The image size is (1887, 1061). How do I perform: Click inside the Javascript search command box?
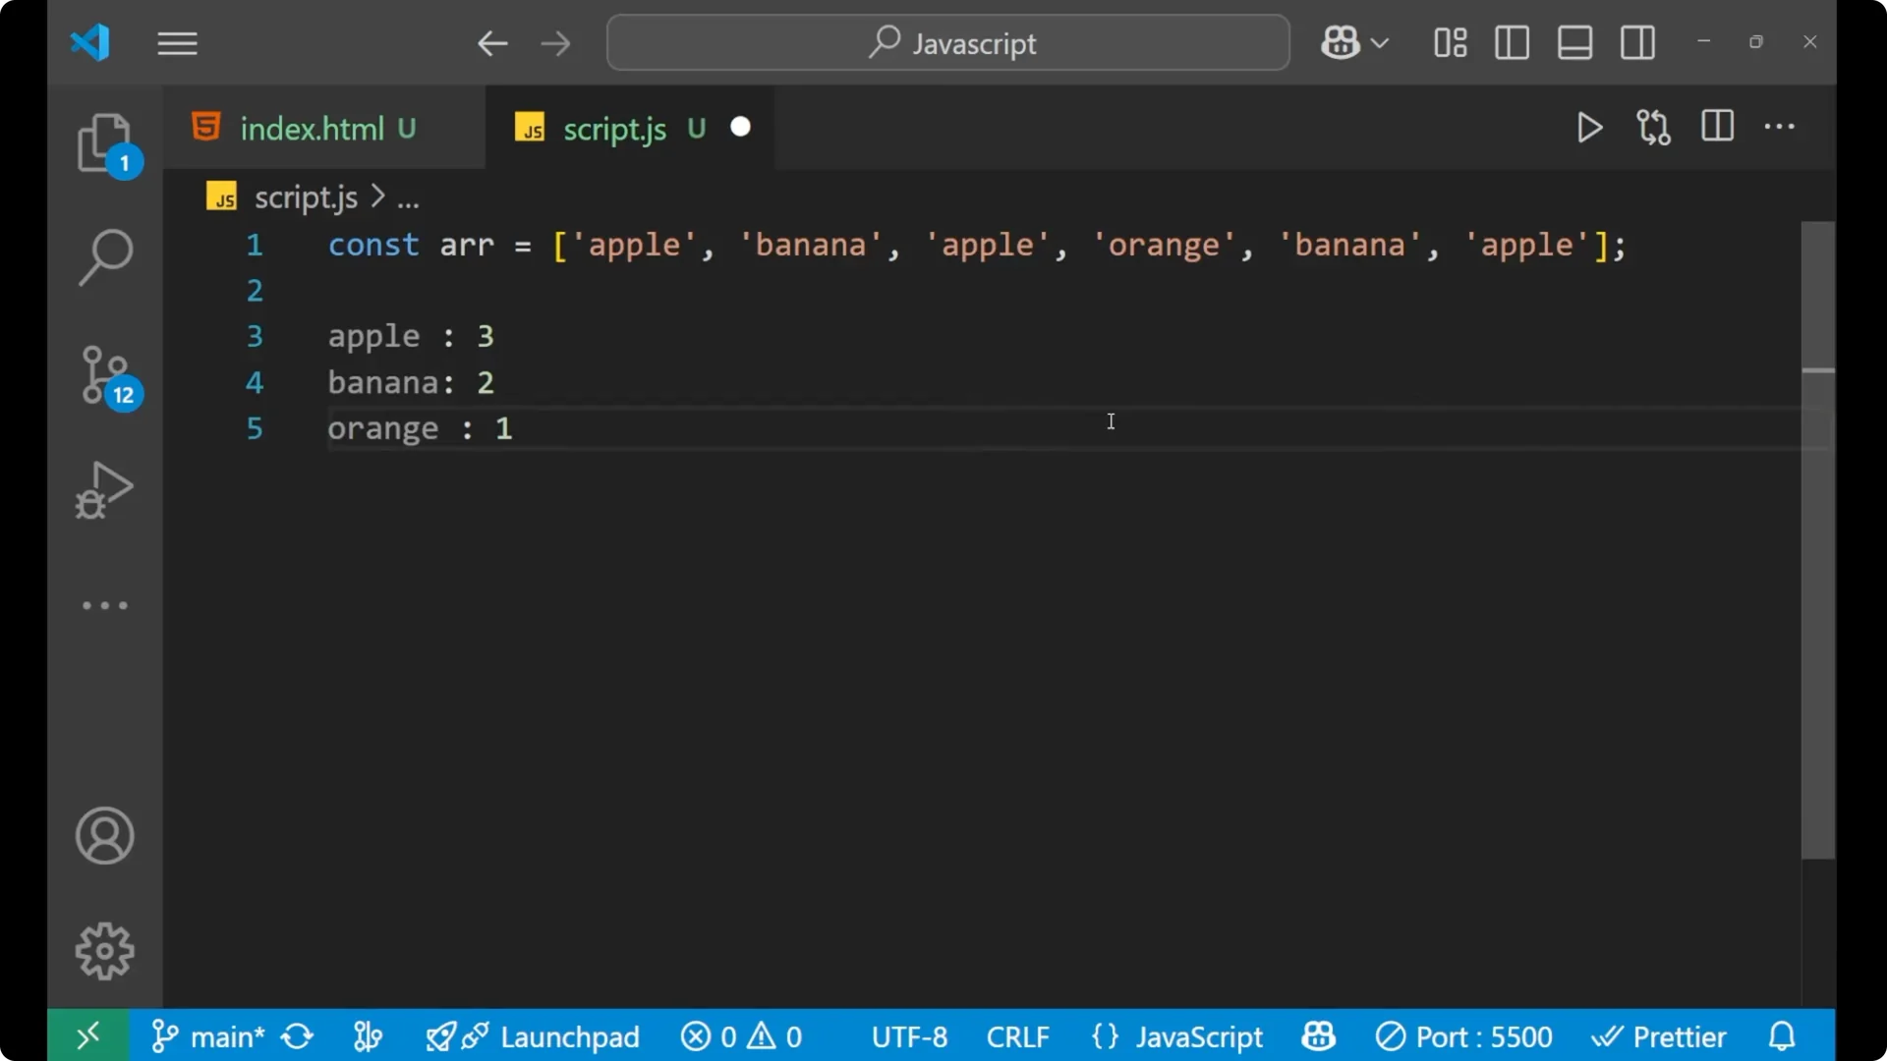pyautogui.click(x=946, y=42)
